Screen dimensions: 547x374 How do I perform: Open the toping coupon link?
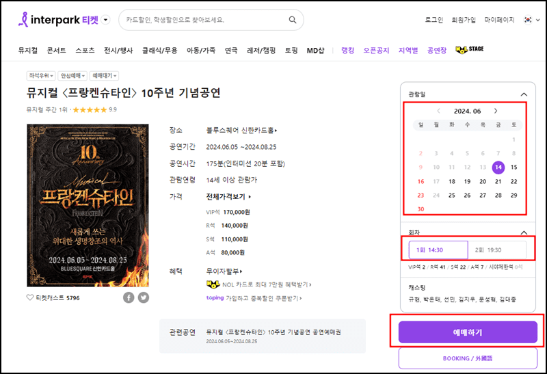click(254, 298)
